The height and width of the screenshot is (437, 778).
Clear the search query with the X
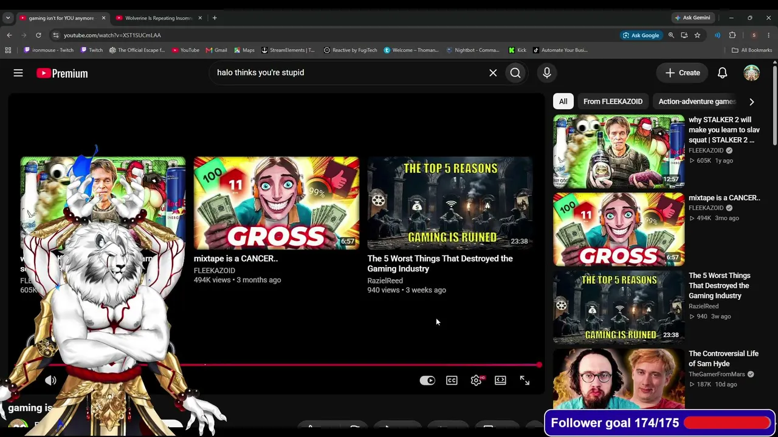[493, 73]
